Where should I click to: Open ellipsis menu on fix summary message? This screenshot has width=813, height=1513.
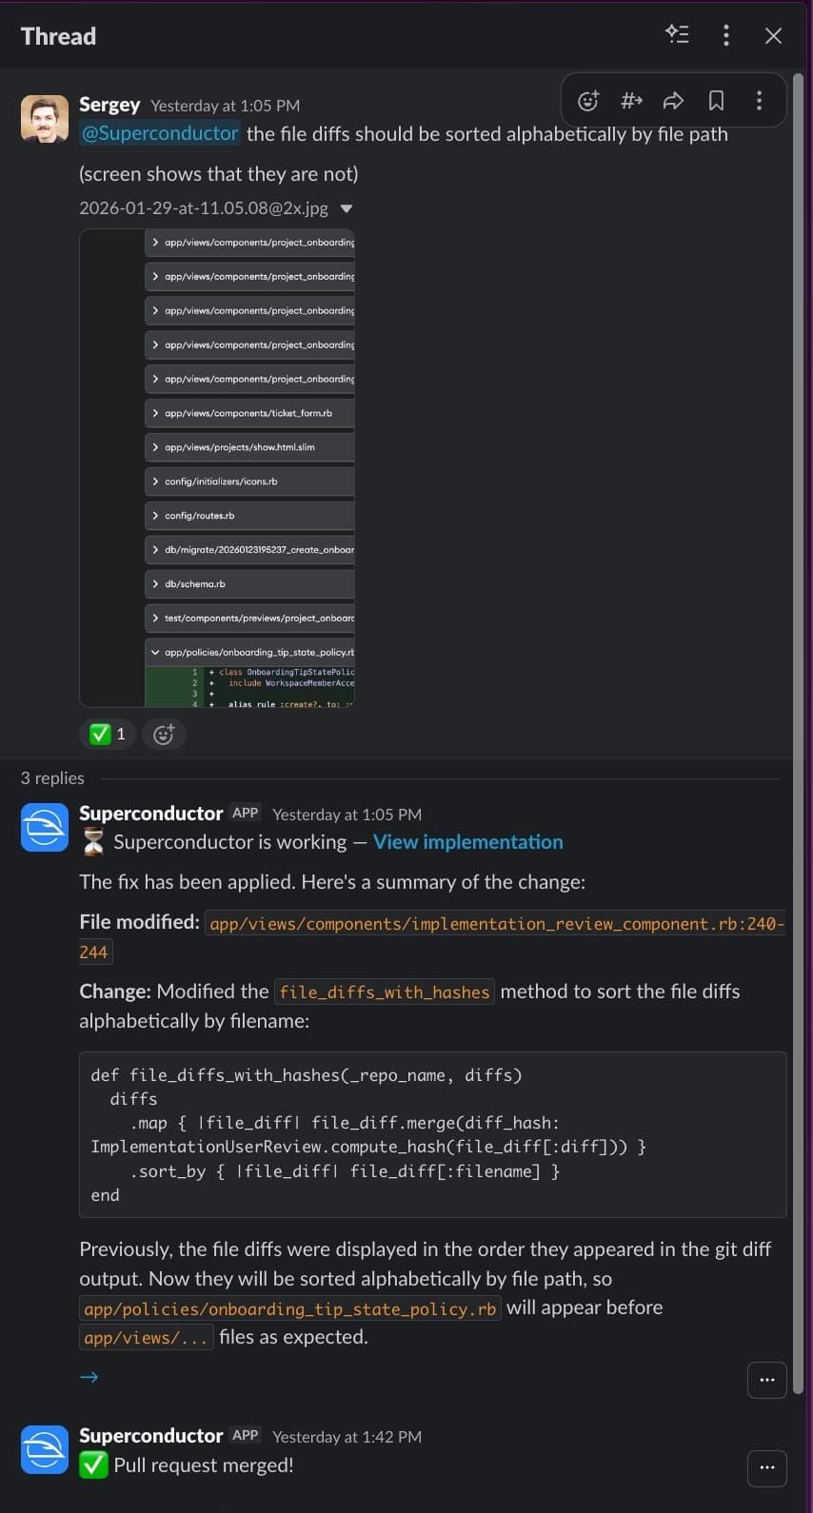[x=767, y=1380]
